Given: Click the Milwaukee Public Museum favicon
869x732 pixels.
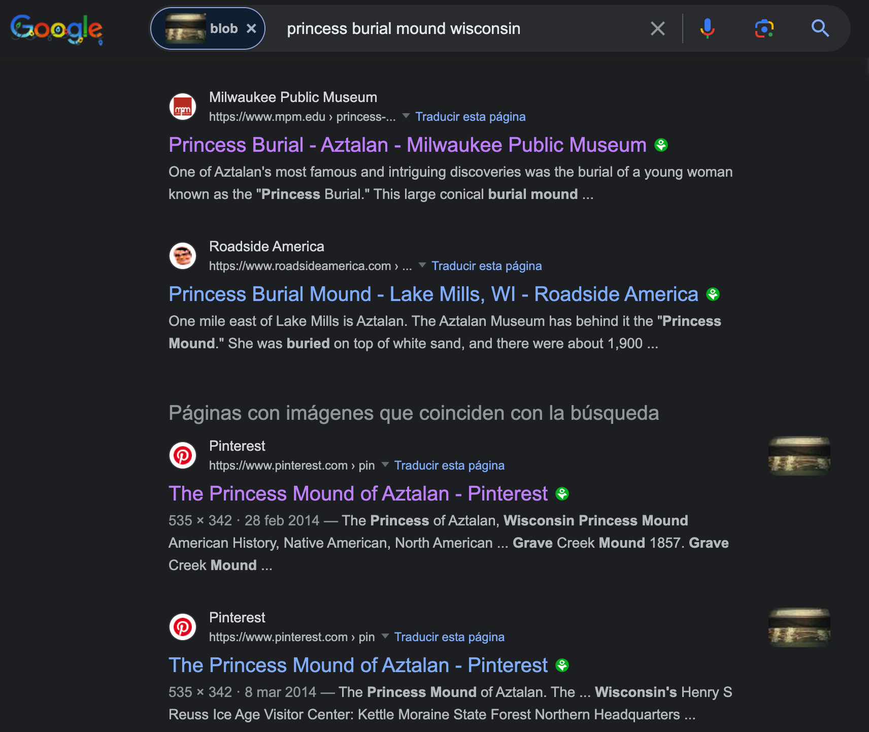Looking at the screenshot, I should click(183, 107).
